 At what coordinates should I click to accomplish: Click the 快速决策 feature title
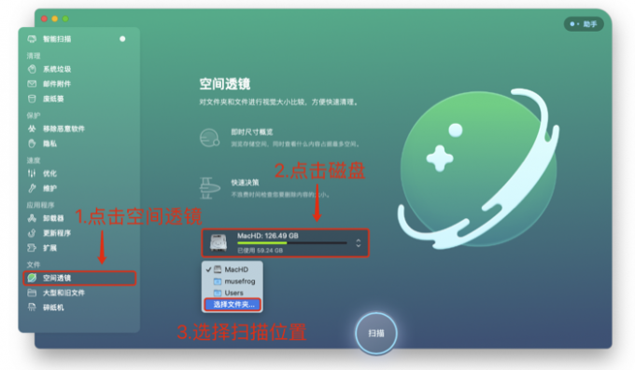pyautogui.click(x=245, y=183)
